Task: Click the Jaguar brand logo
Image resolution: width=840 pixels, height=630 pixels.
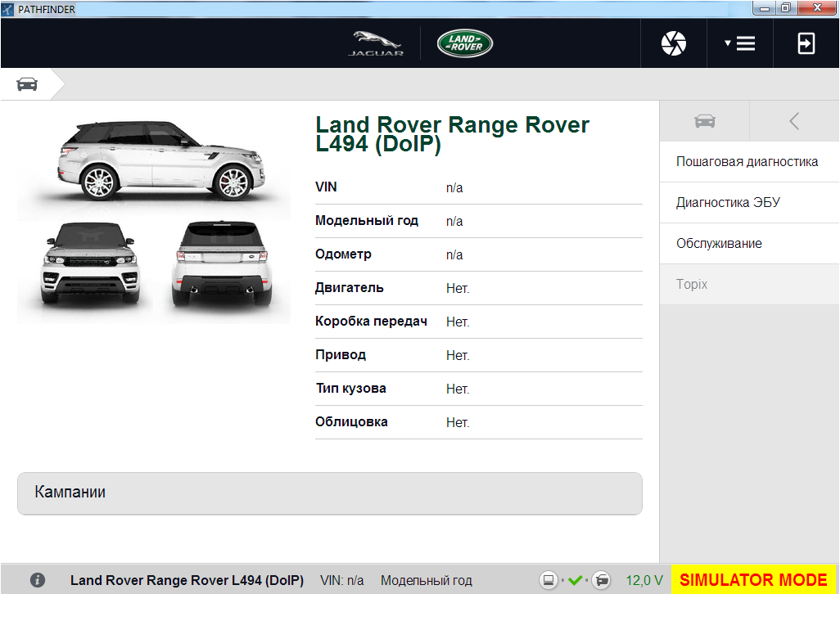Action: 376,43
